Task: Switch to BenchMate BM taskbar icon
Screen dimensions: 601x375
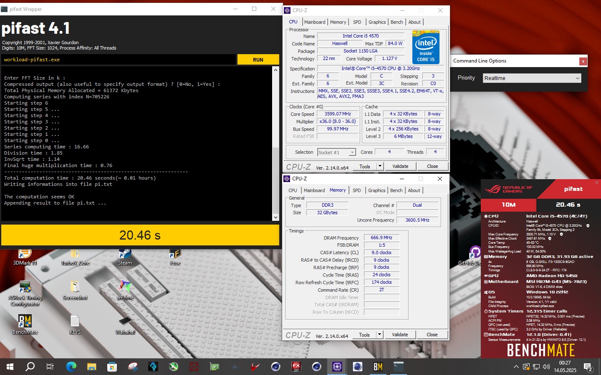Action: [378, 367]
